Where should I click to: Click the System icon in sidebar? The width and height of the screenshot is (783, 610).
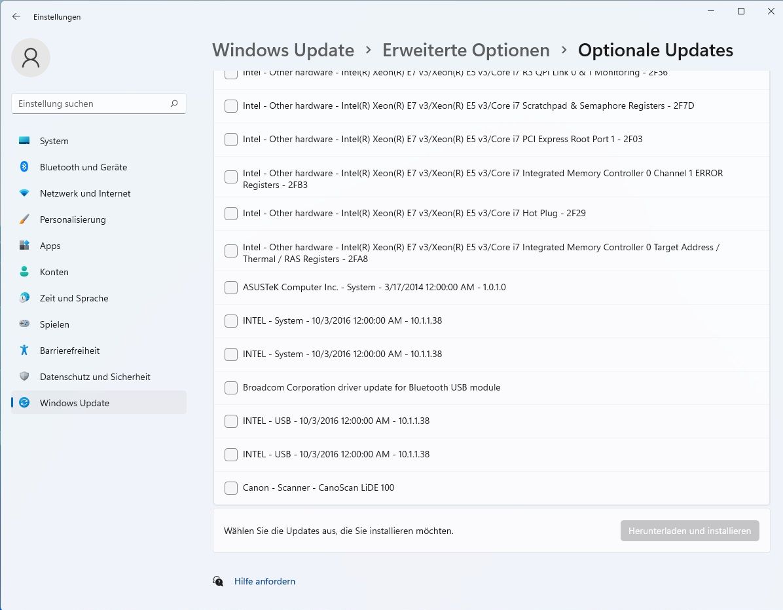tap(24, 141)
